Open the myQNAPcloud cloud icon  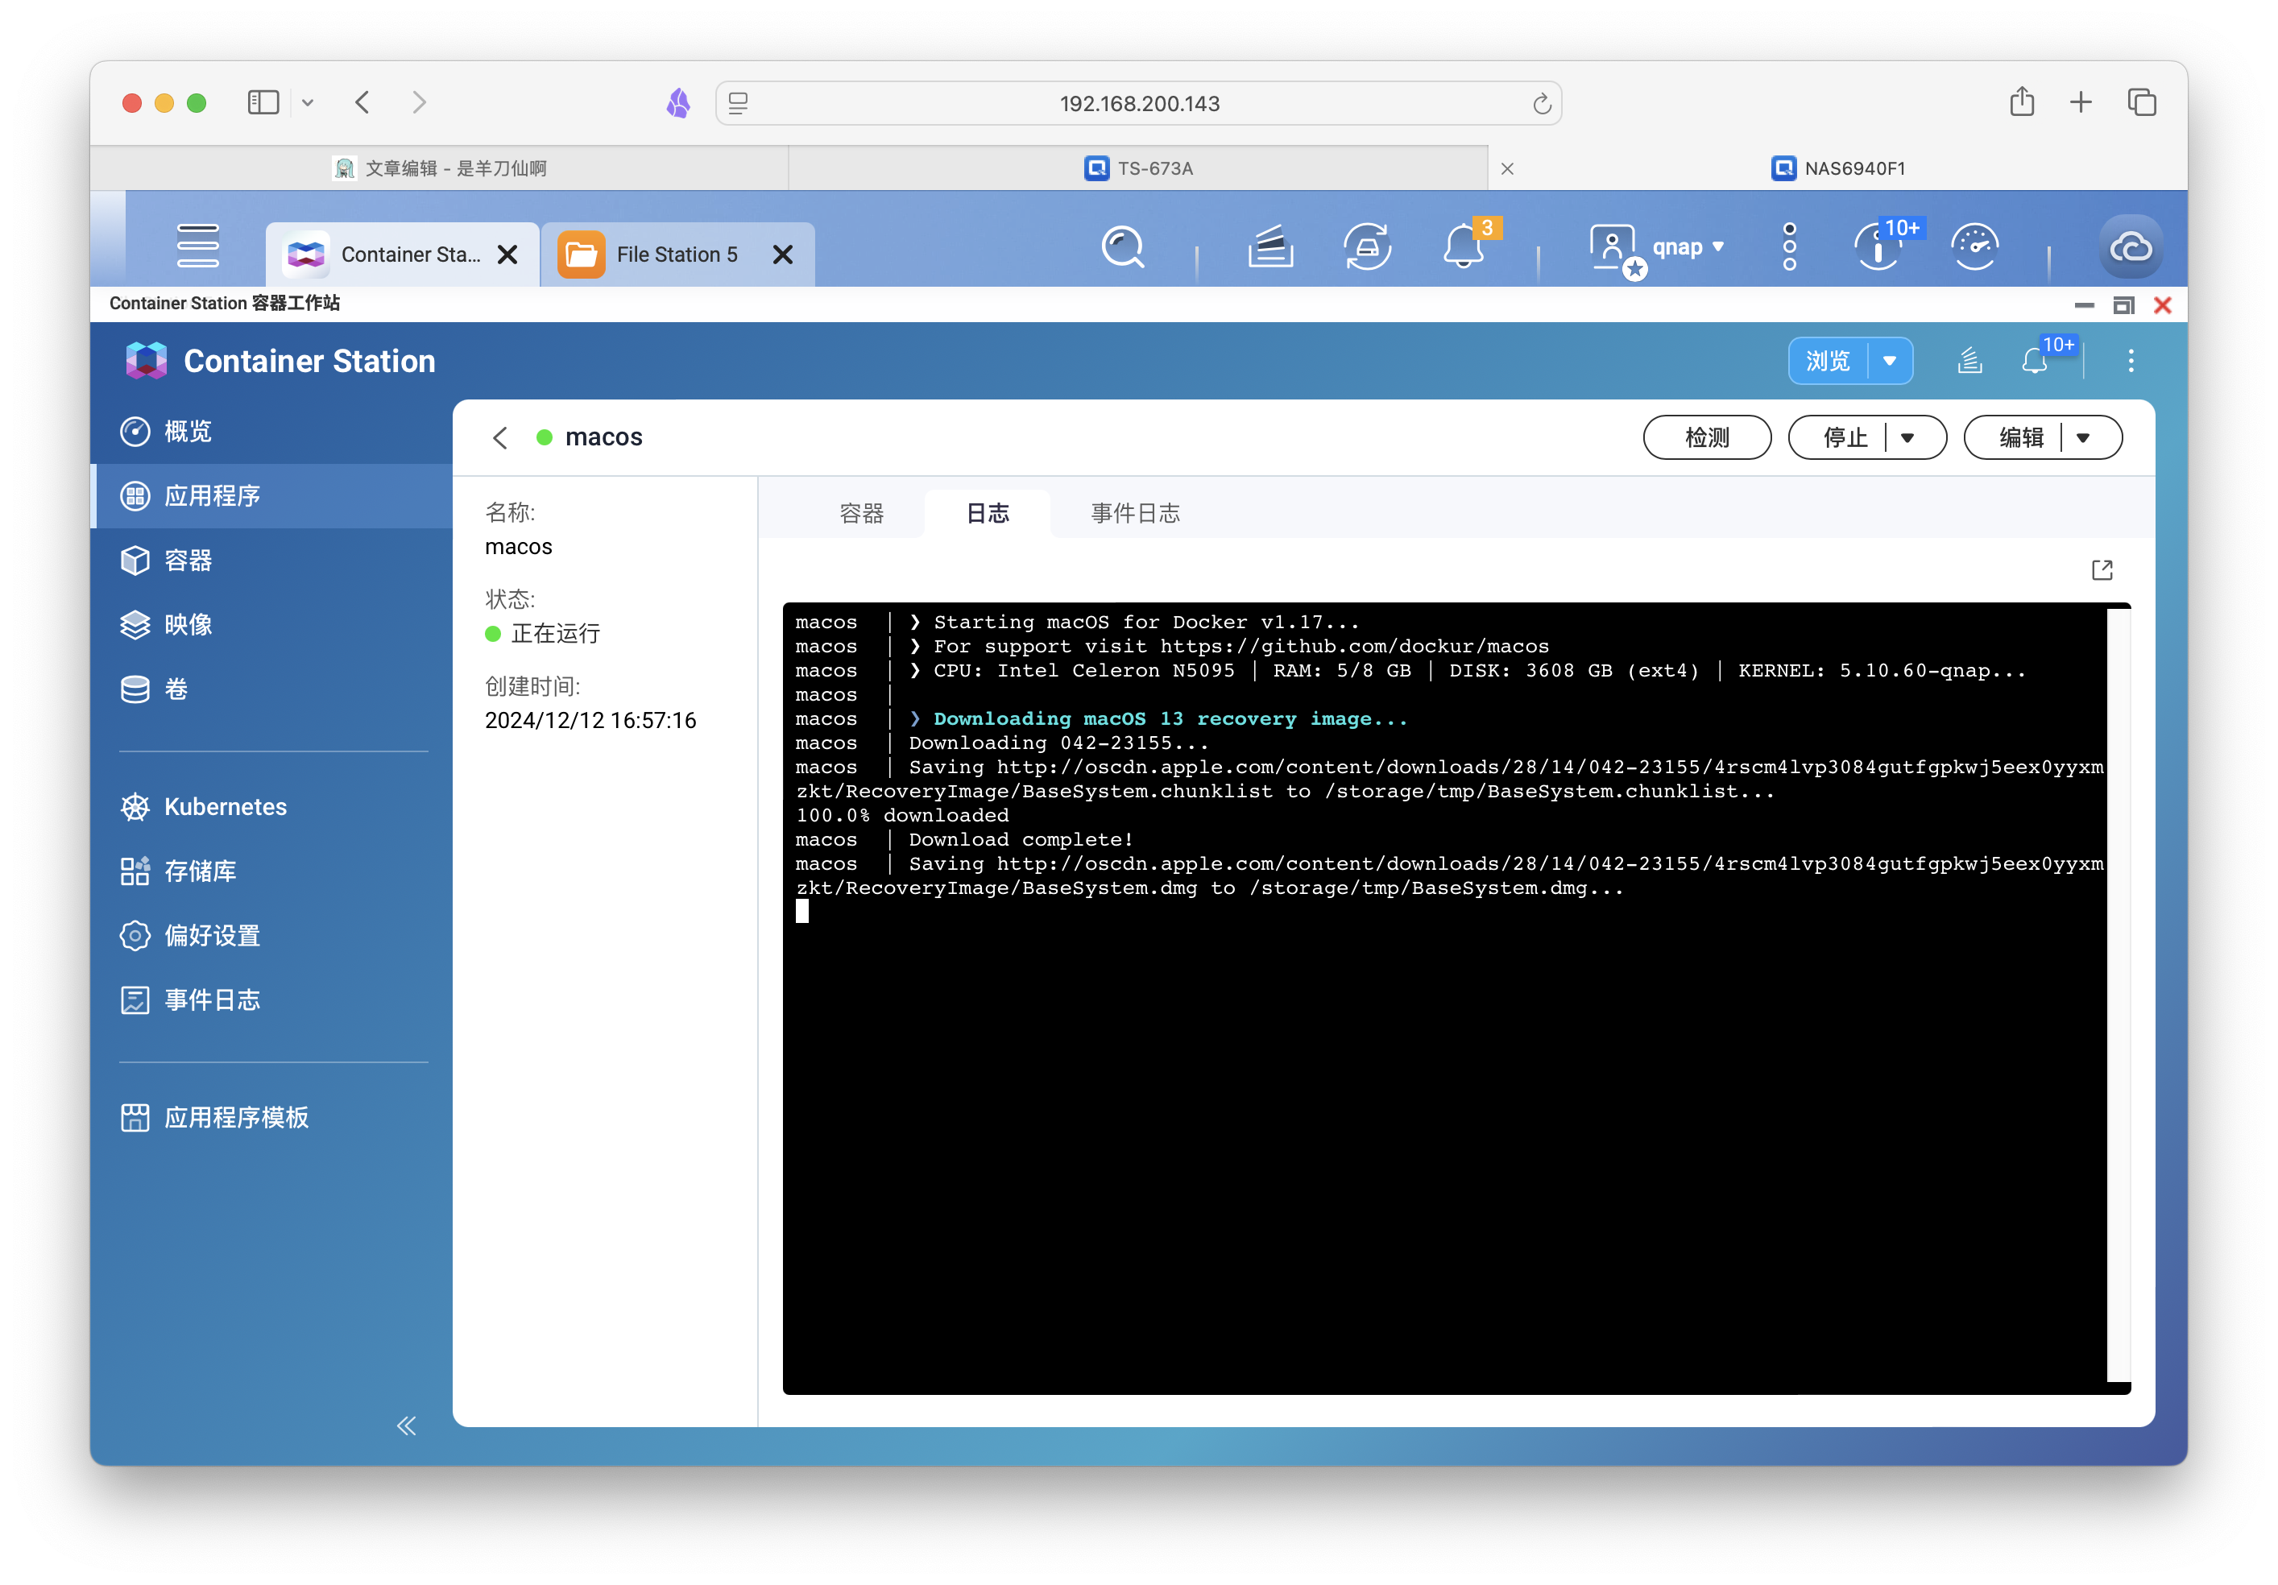pyautogui.click(x=2130, y=246)
